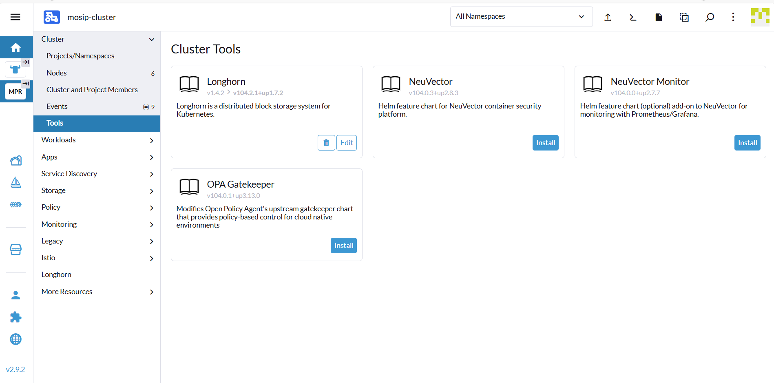Copy KubeConfig to clipboard icon
Image resolution: width=774 pixels, height=383 pixels.
click(684, 17)
